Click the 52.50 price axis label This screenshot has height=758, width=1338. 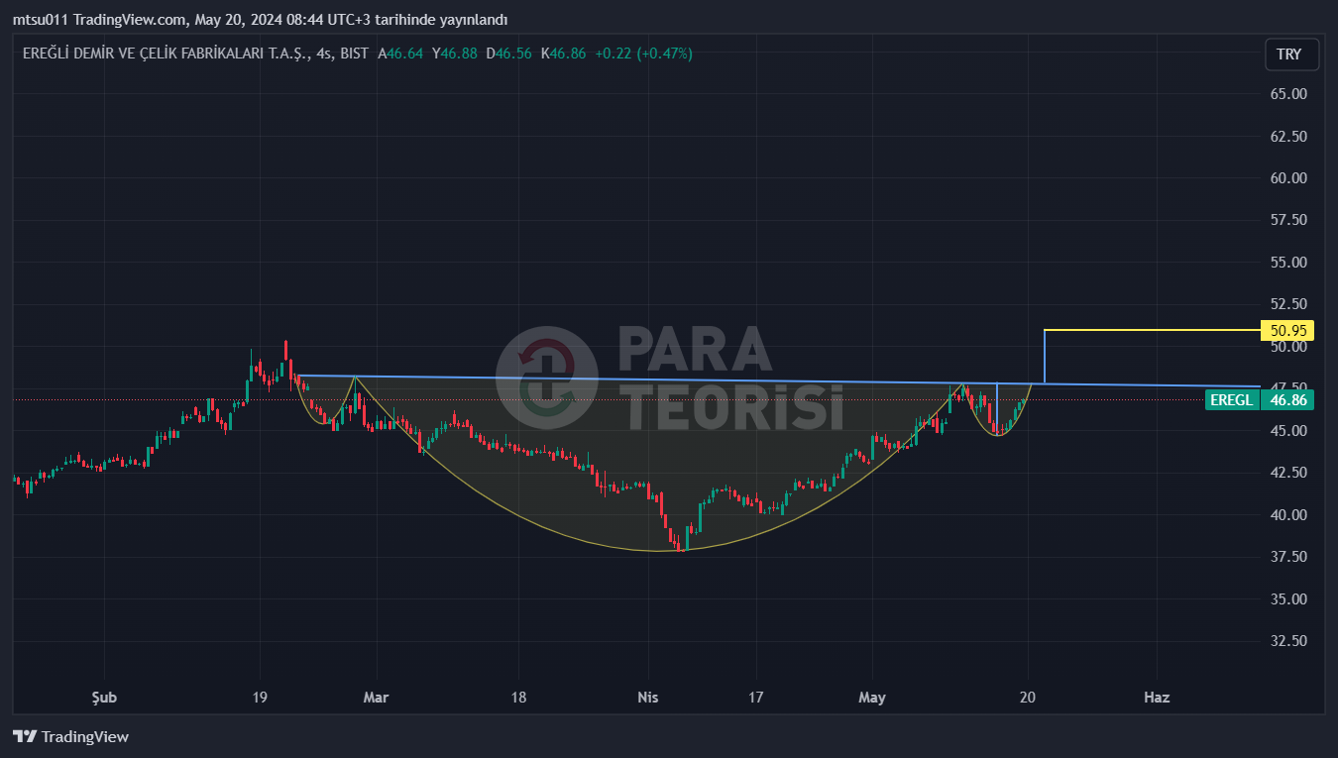coord(1288,304)
